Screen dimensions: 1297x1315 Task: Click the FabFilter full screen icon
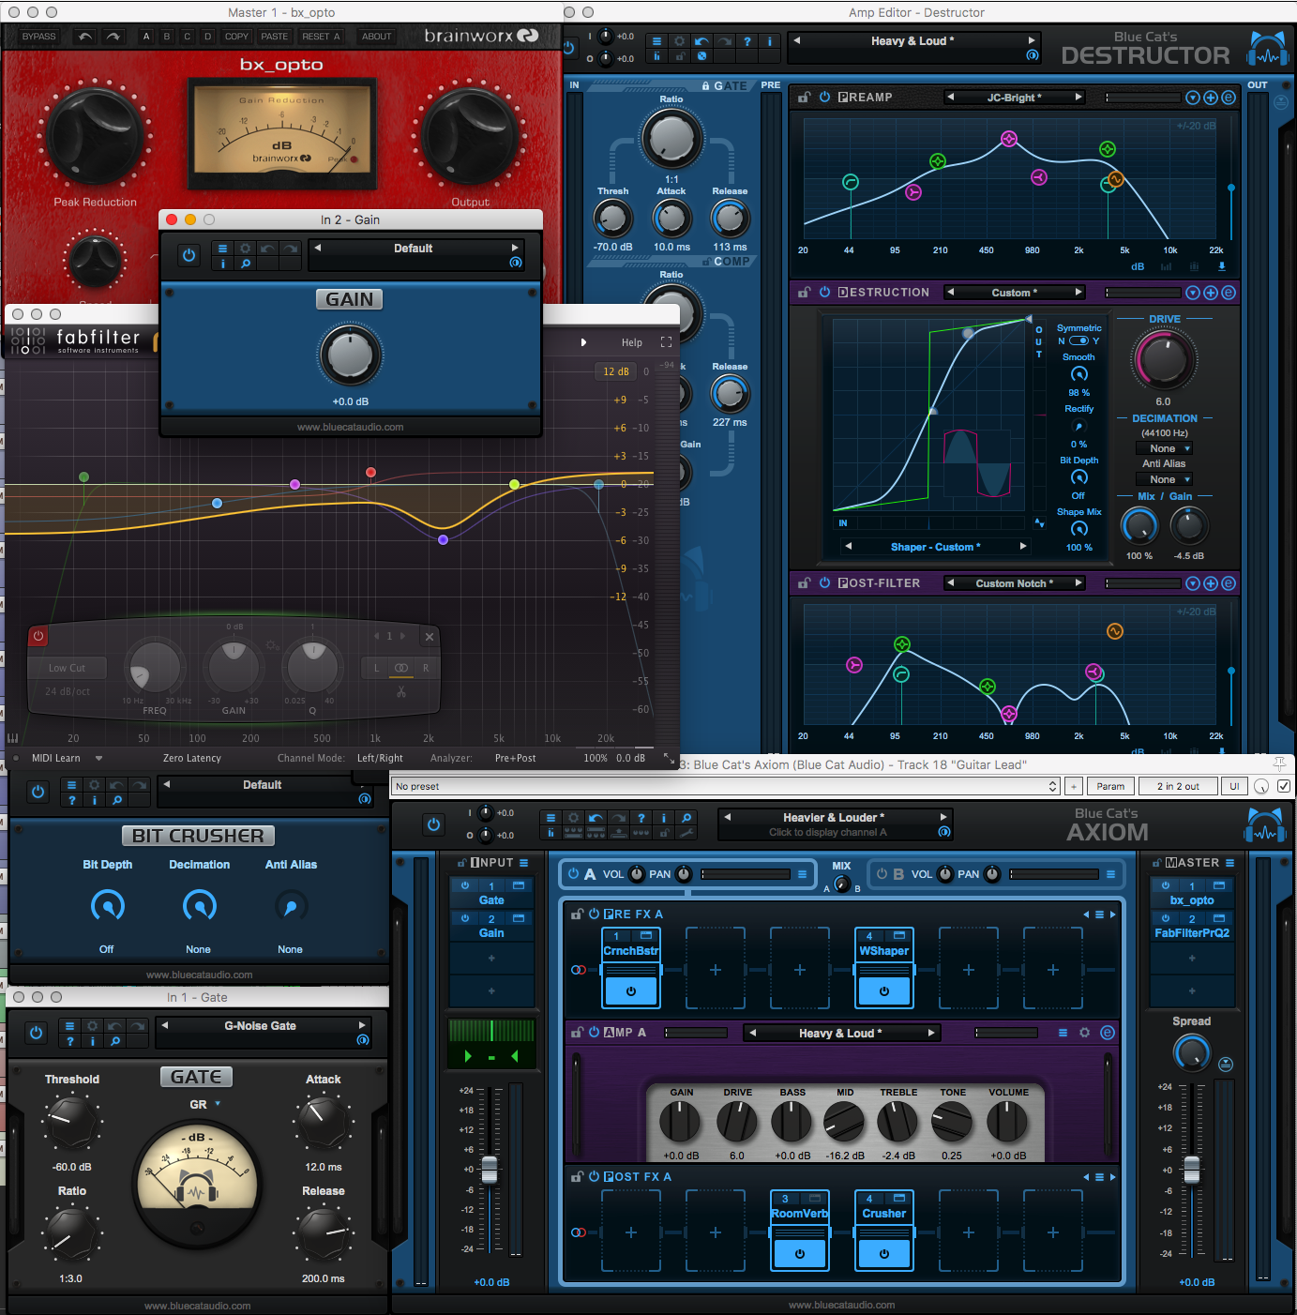[x=666, y=342]
